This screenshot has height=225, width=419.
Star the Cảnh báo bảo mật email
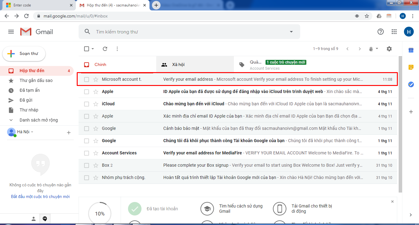(96, 129)
